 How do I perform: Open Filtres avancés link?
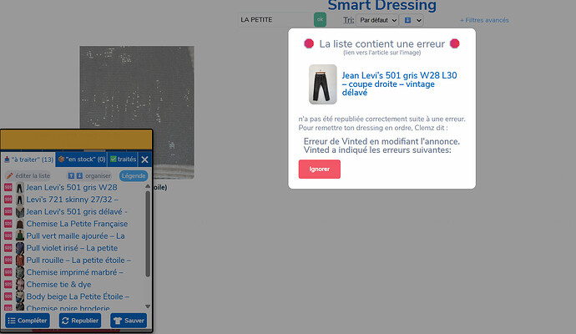[x=484, y=20]
